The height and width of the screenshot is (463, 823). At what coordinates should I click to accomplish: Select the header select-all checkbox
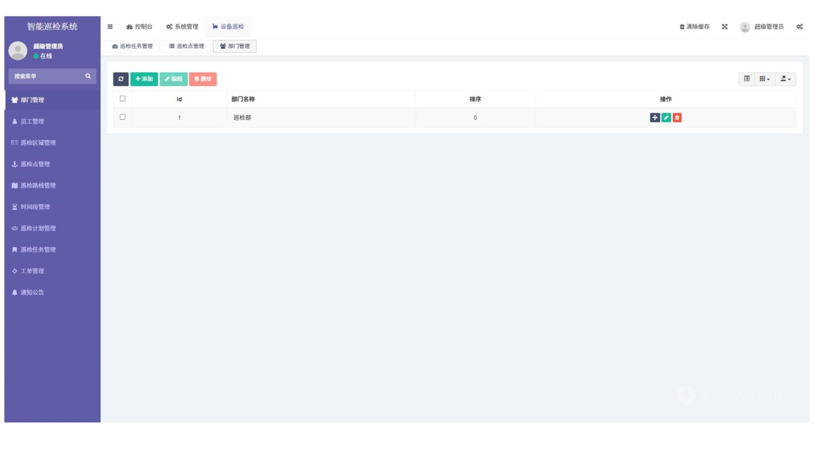pyautogui.click(x=122, y=99)
